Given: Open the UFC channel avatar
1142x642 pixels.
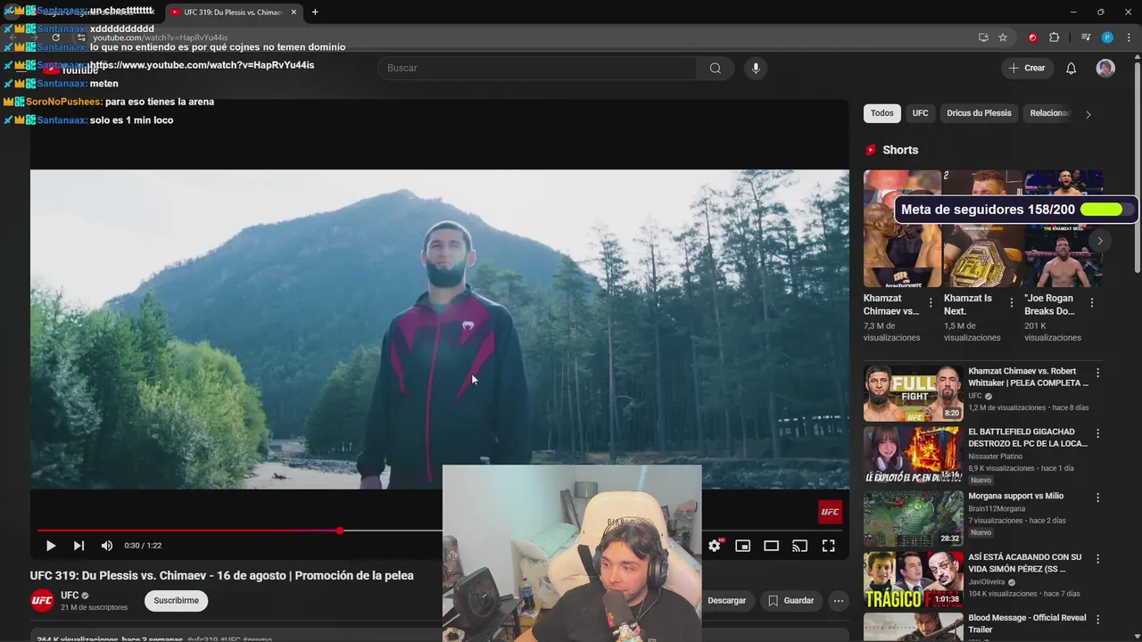Looking at the screenshot, I should (x=42, y=601).
